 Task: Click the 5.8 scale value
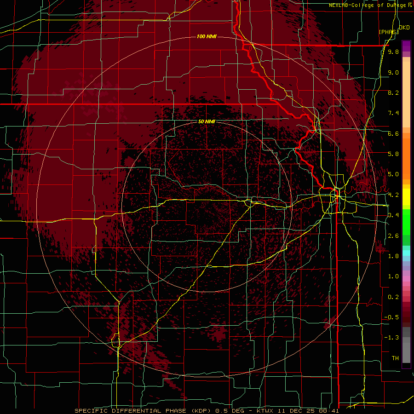[x=393, y=154]
